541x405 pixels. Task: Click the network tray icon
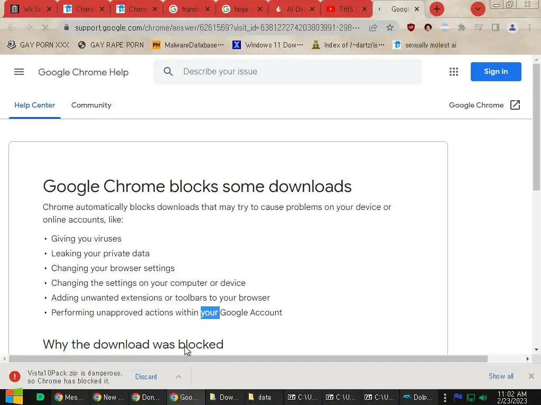(x=471, y=398)
